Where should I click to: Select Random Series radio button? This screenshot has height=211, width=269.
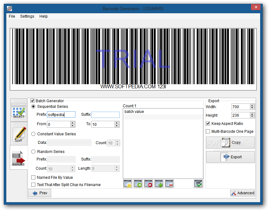[33, 151]
